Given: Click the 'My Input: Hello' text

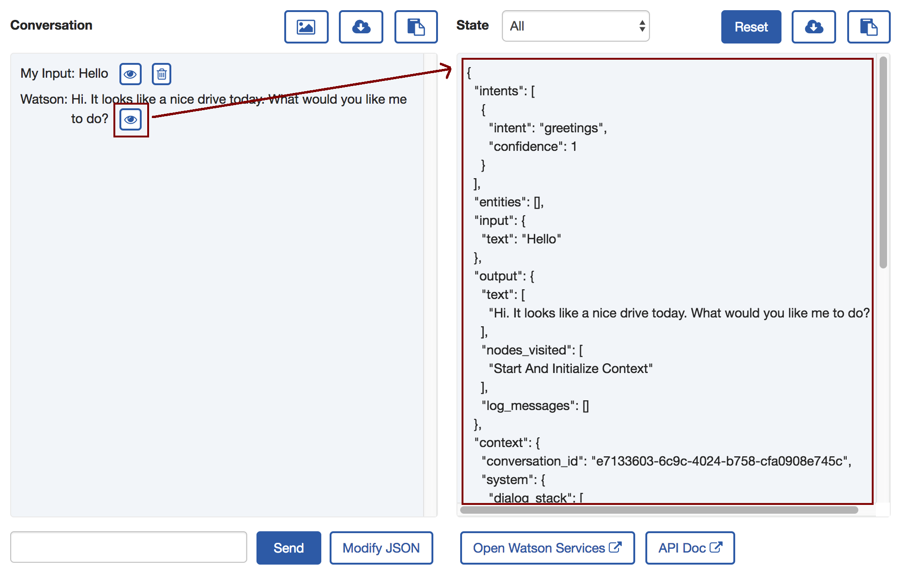Looking at the screenshot, I should (x=64, y=74).
